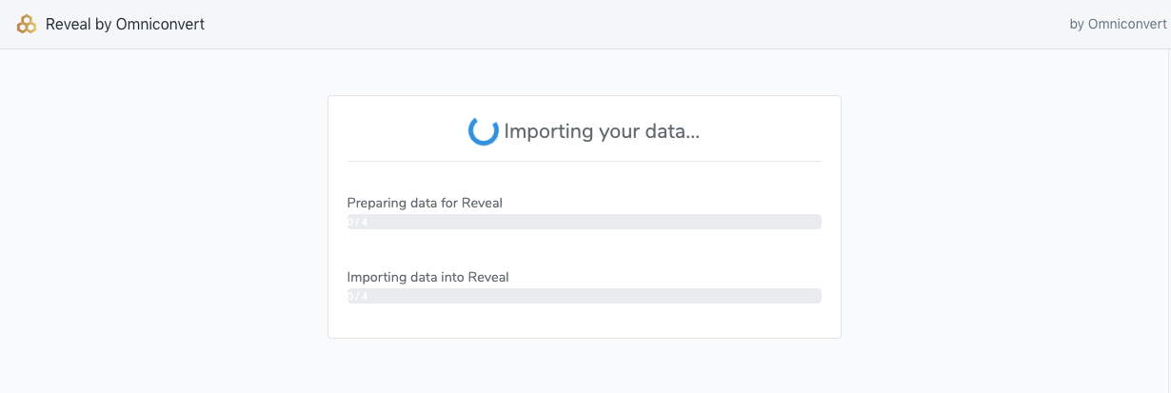
Task: Click gray page background left of import card
Action: (162, 219)
